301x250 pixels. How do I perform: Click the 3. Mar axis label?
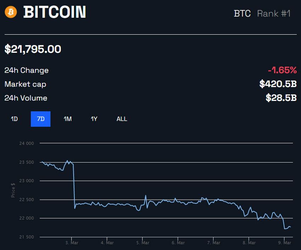tap(72, 243)
